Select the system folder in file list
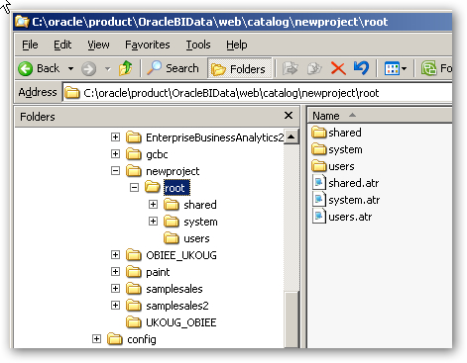 [337, 149]
